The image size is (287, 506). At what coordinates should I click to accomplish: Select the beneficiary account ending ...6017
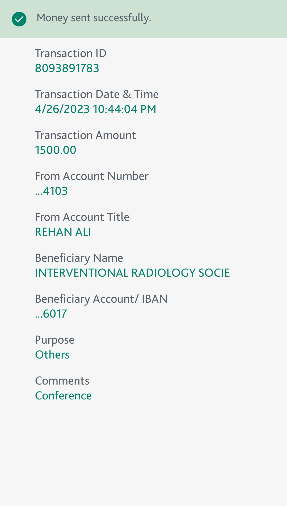point(51,314)
